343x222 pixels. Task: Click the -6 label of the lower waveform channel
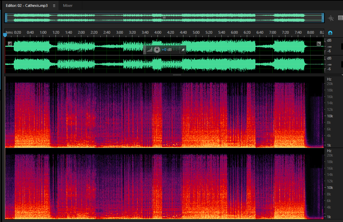coord(329,69)
